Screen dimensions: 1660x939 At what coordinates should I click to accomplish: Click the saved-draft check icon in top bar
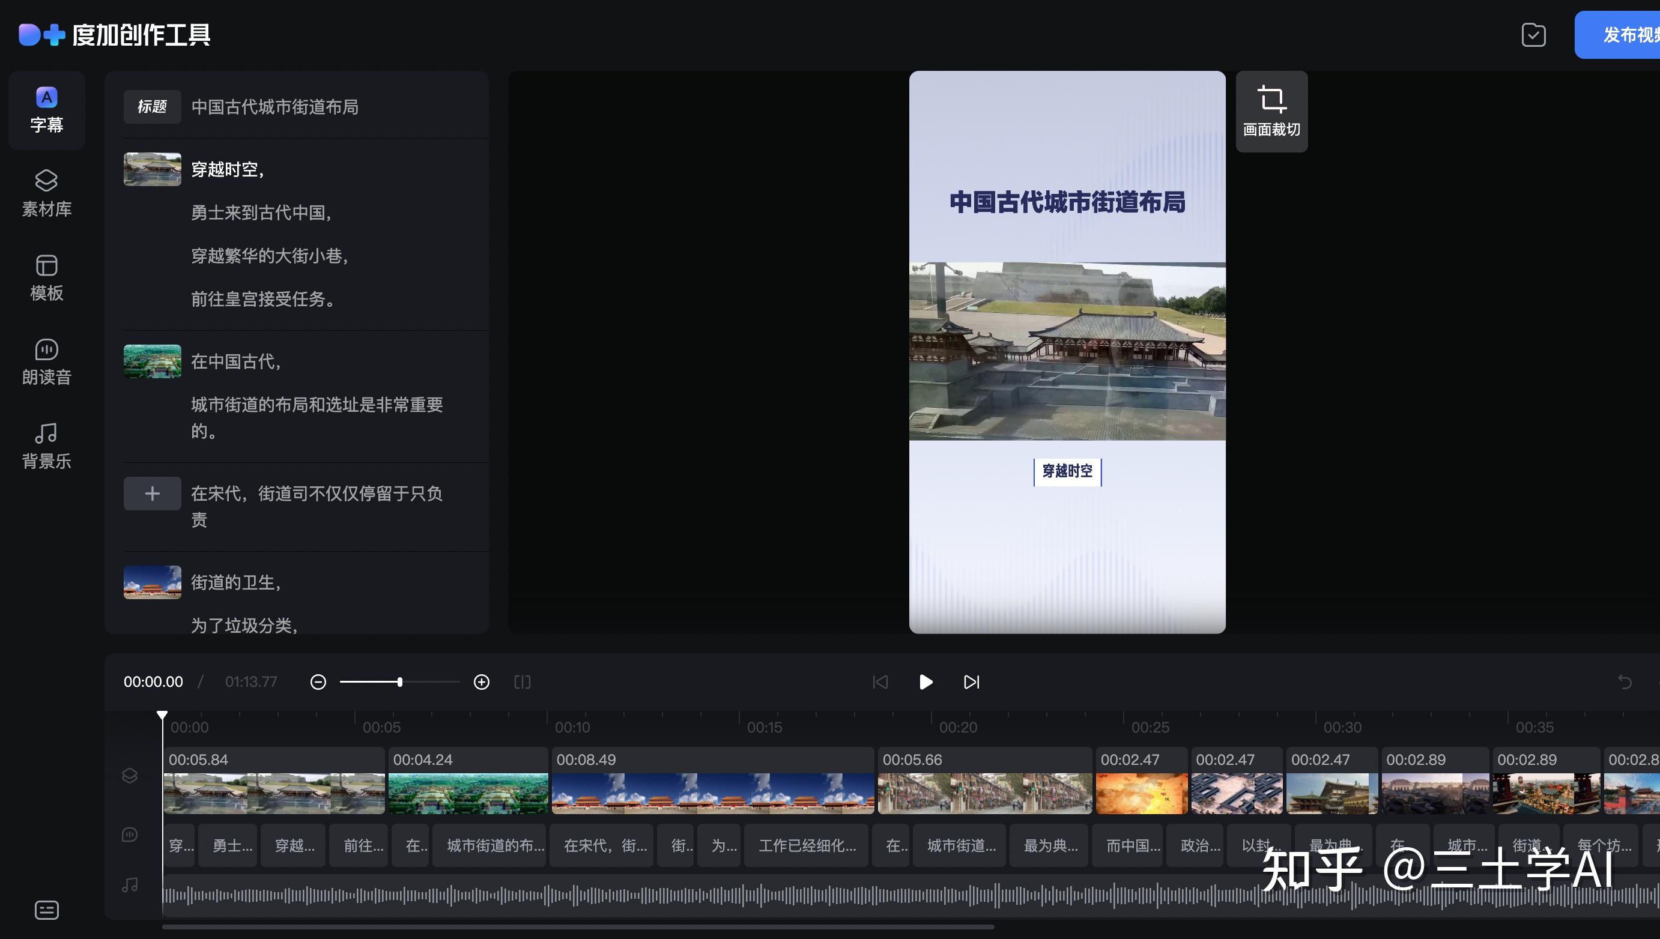1534,35
